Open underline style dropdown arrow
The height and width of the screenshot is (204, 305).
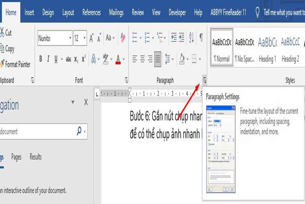pos(62,59)
